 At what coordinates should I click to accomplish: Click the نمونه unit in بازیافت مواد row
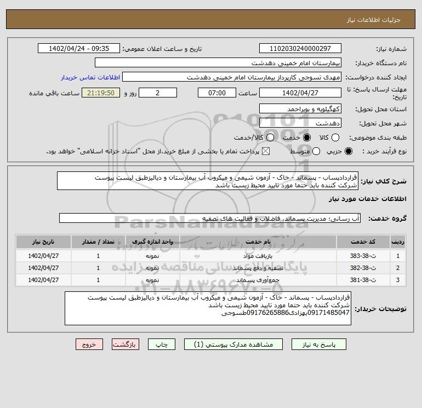pyautogui.click(x=152, y=256)
